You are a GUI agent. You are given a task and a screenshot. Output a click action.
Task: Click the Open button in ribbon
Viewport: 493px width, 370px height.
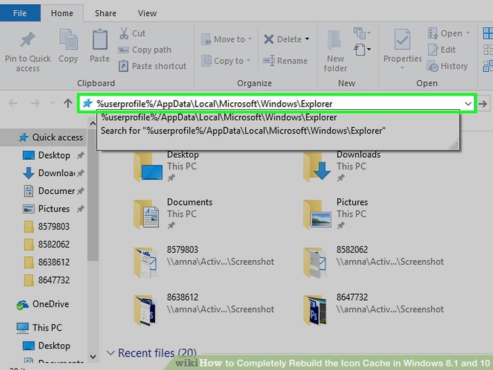click(449, 33)
